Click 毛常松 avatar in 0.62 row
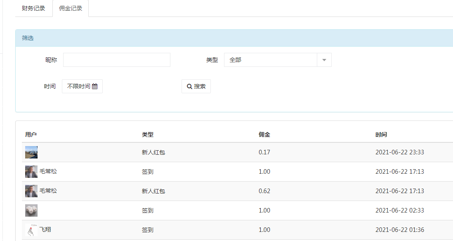Screen dimensions: 453x241 coord(31,191)
